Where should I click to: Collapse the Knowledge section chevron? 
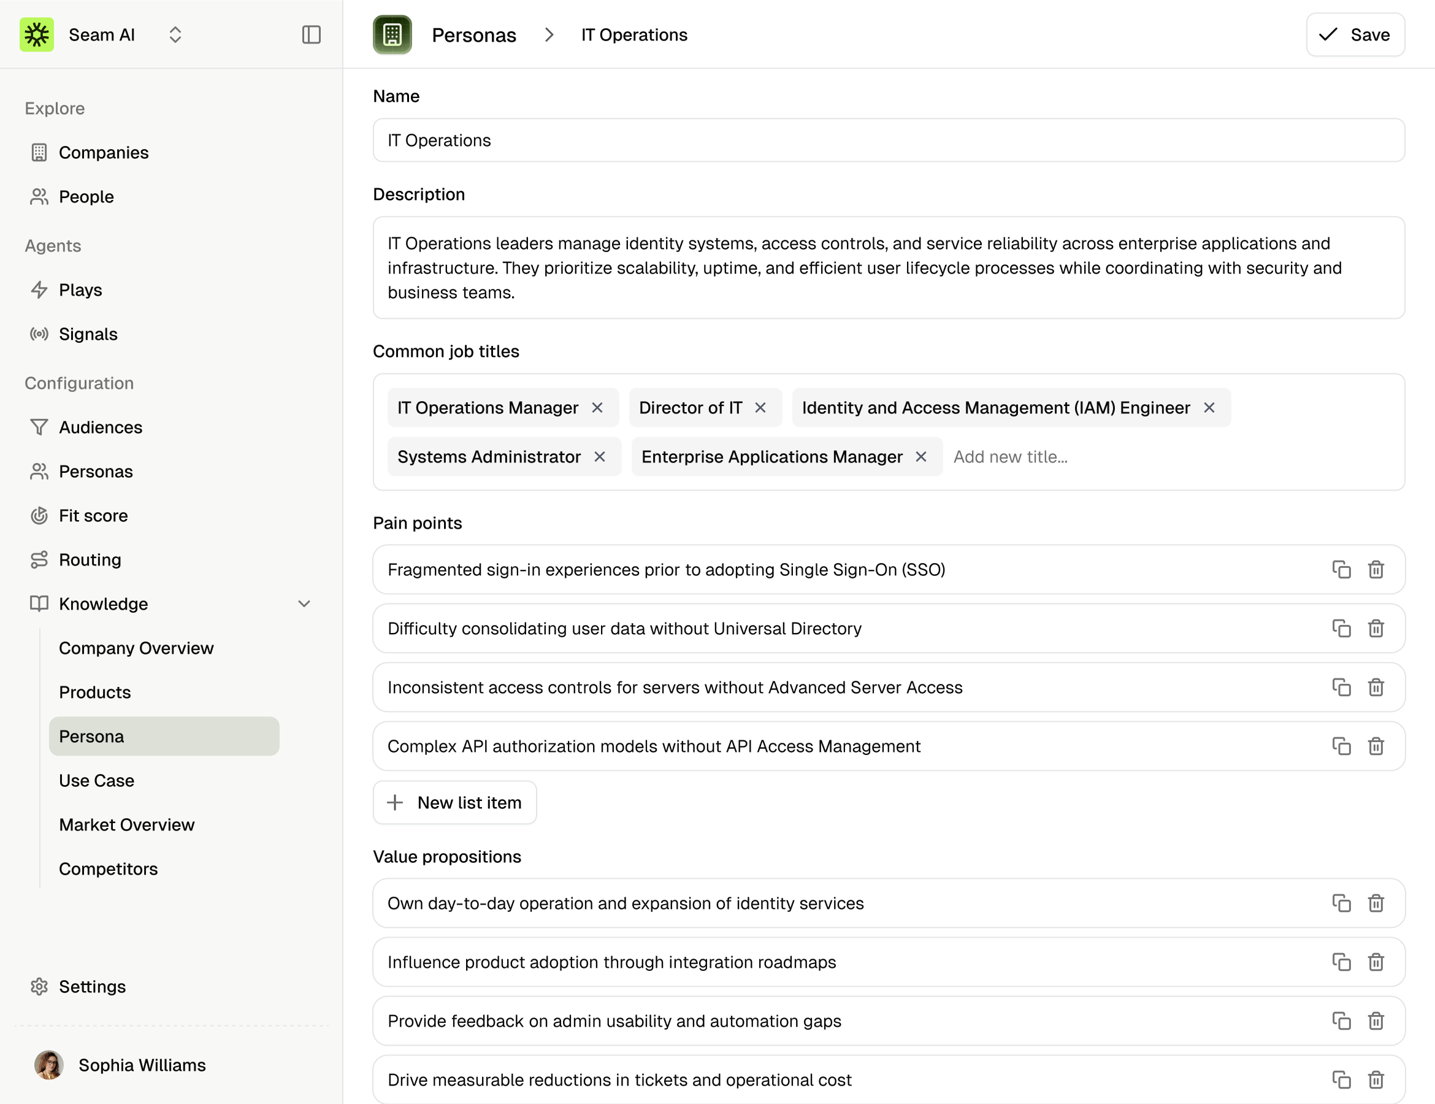(304, 604)
